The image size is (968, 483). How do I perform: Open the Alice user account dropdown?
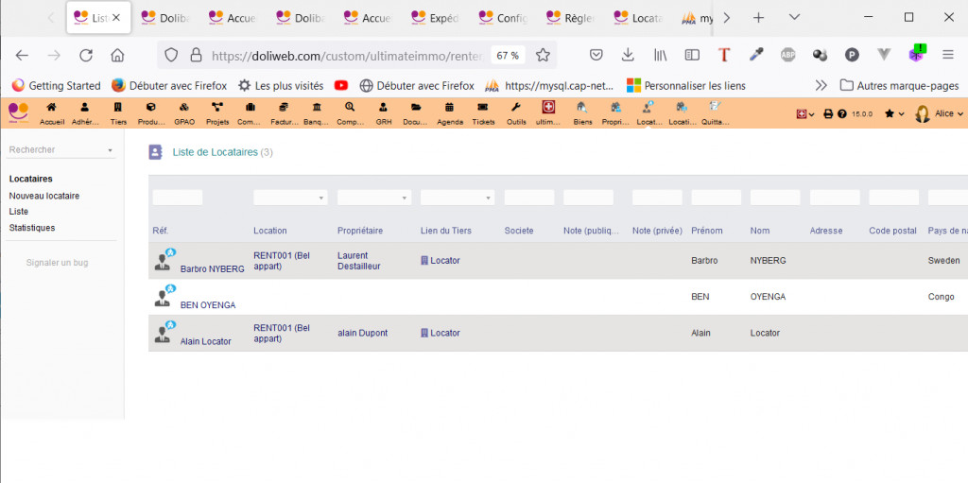[x=940, y=114]
